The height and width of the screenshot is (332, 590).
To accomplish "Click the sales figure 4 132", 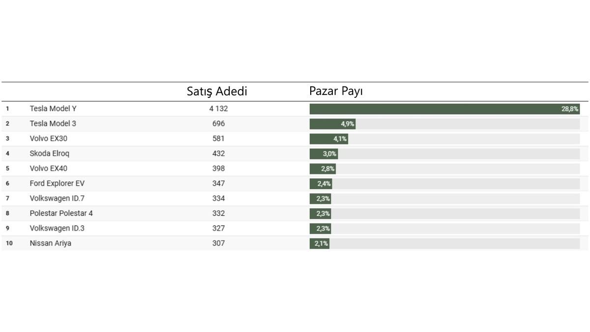I will coord(218,109).
